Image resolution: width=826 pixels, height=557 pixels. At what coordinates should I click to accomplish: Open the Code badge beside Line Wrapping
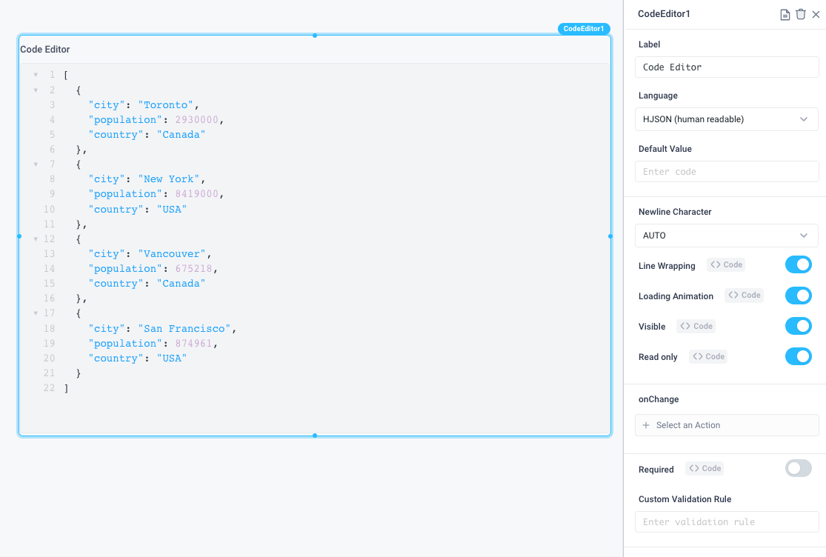(x=725, y=264)
